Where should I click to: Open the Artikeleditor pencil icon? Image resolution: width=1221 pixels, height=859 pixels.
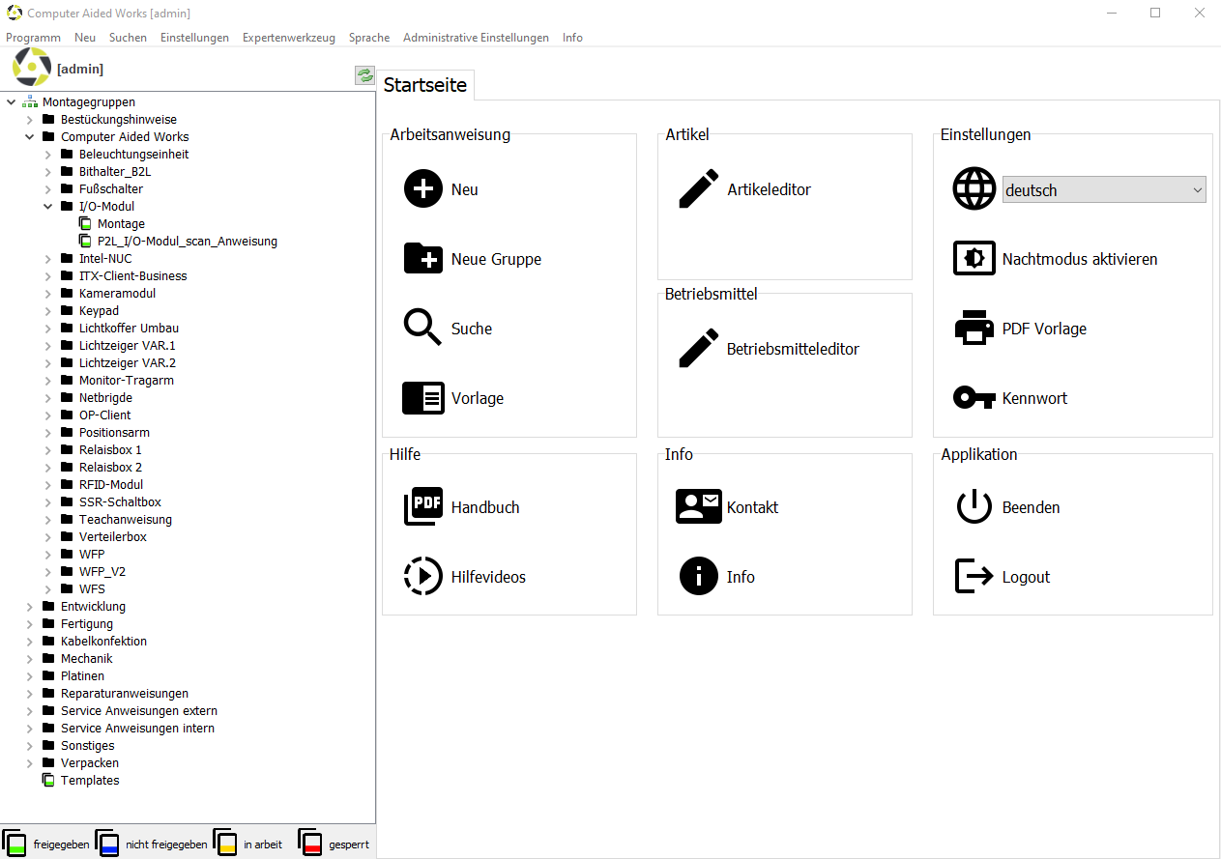point(698,189)
